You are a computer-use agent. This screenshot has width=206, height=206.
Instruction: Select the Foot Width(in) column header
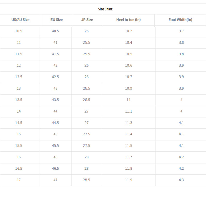coord(181,20)
